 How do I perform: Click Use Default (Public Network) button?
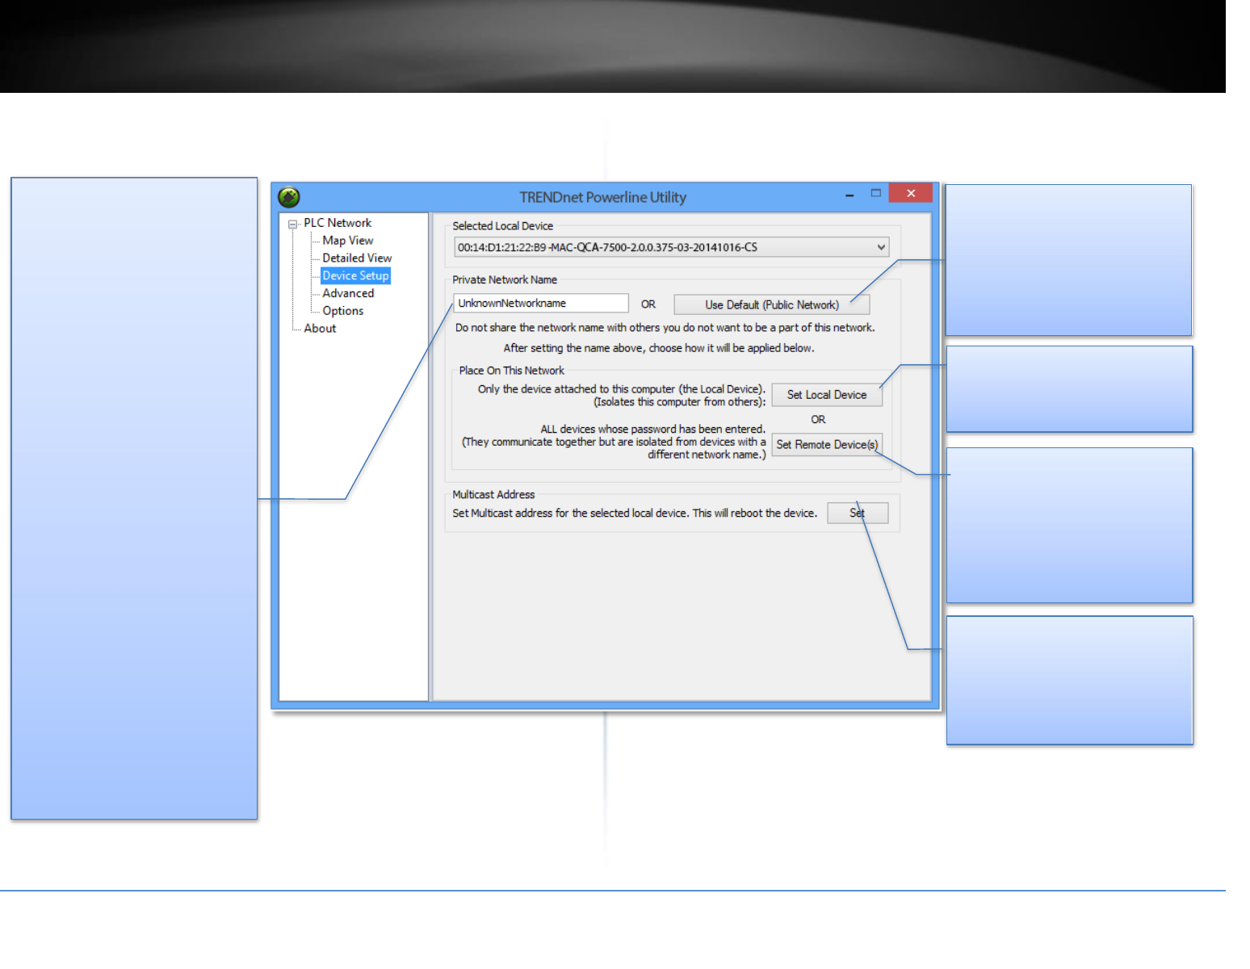[772, 304]
